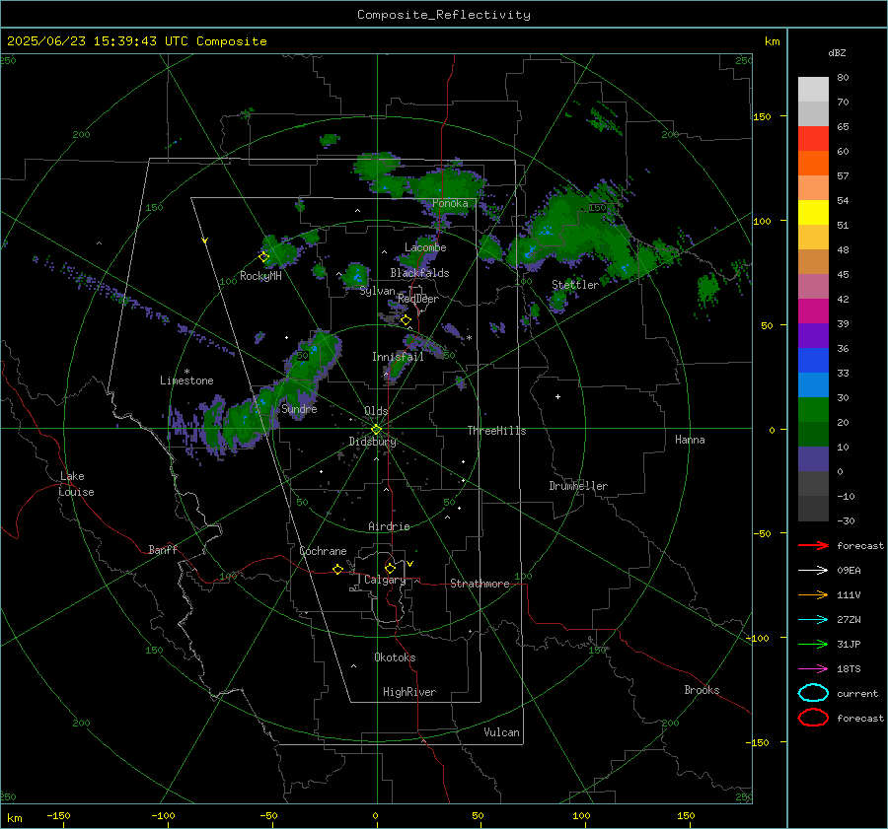The height and width of the screenshot is (829, 888).
Task: Click the yellow diamond marker near RockyMH
Action: click(x=263, y=257)
